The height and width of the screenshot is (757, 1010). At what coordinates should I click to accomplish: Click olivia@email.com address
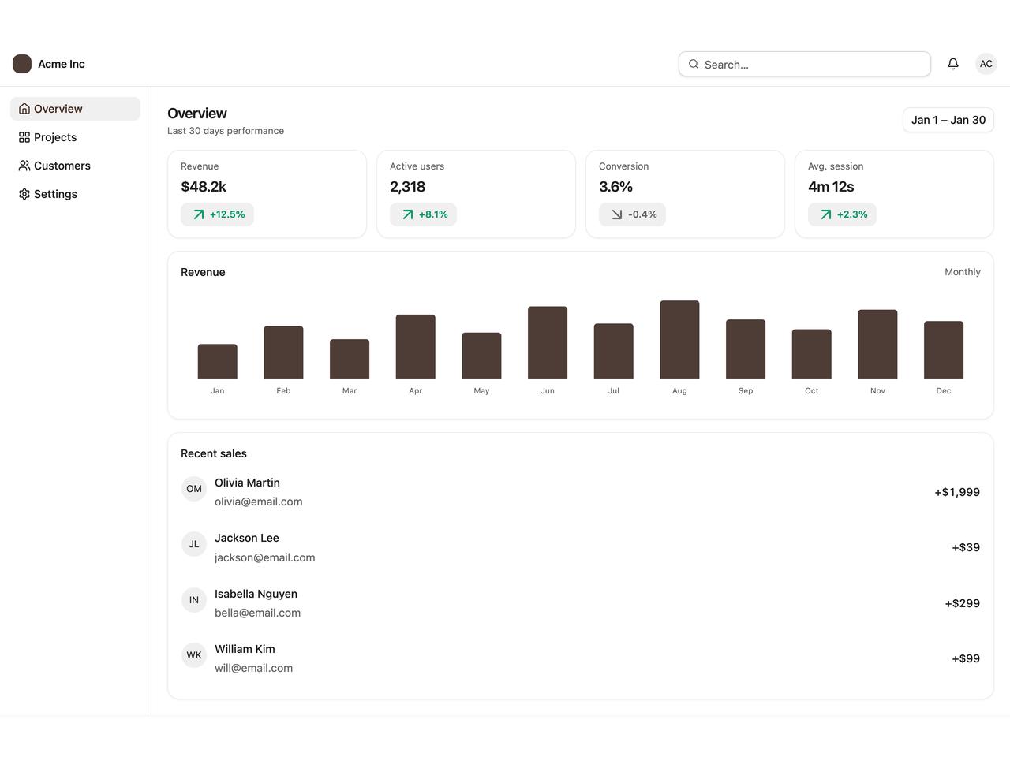[259, 502]
